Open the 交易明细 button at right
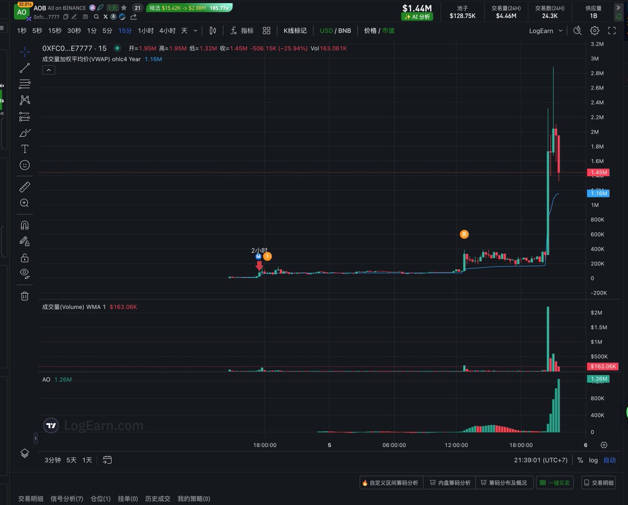The height and width of the screenshot is (505, 628). tap(599, 482)
